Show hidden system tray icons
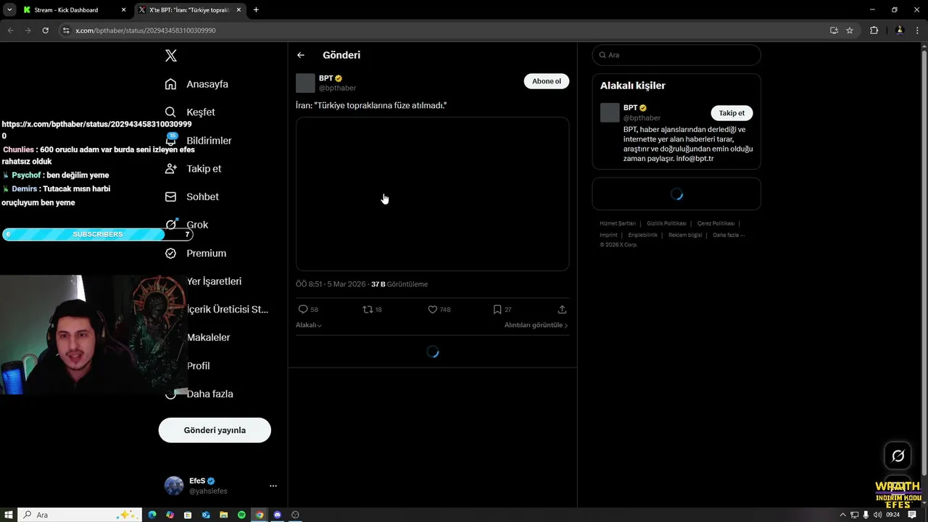Screen dimensions: 928x522 point(842,515)
